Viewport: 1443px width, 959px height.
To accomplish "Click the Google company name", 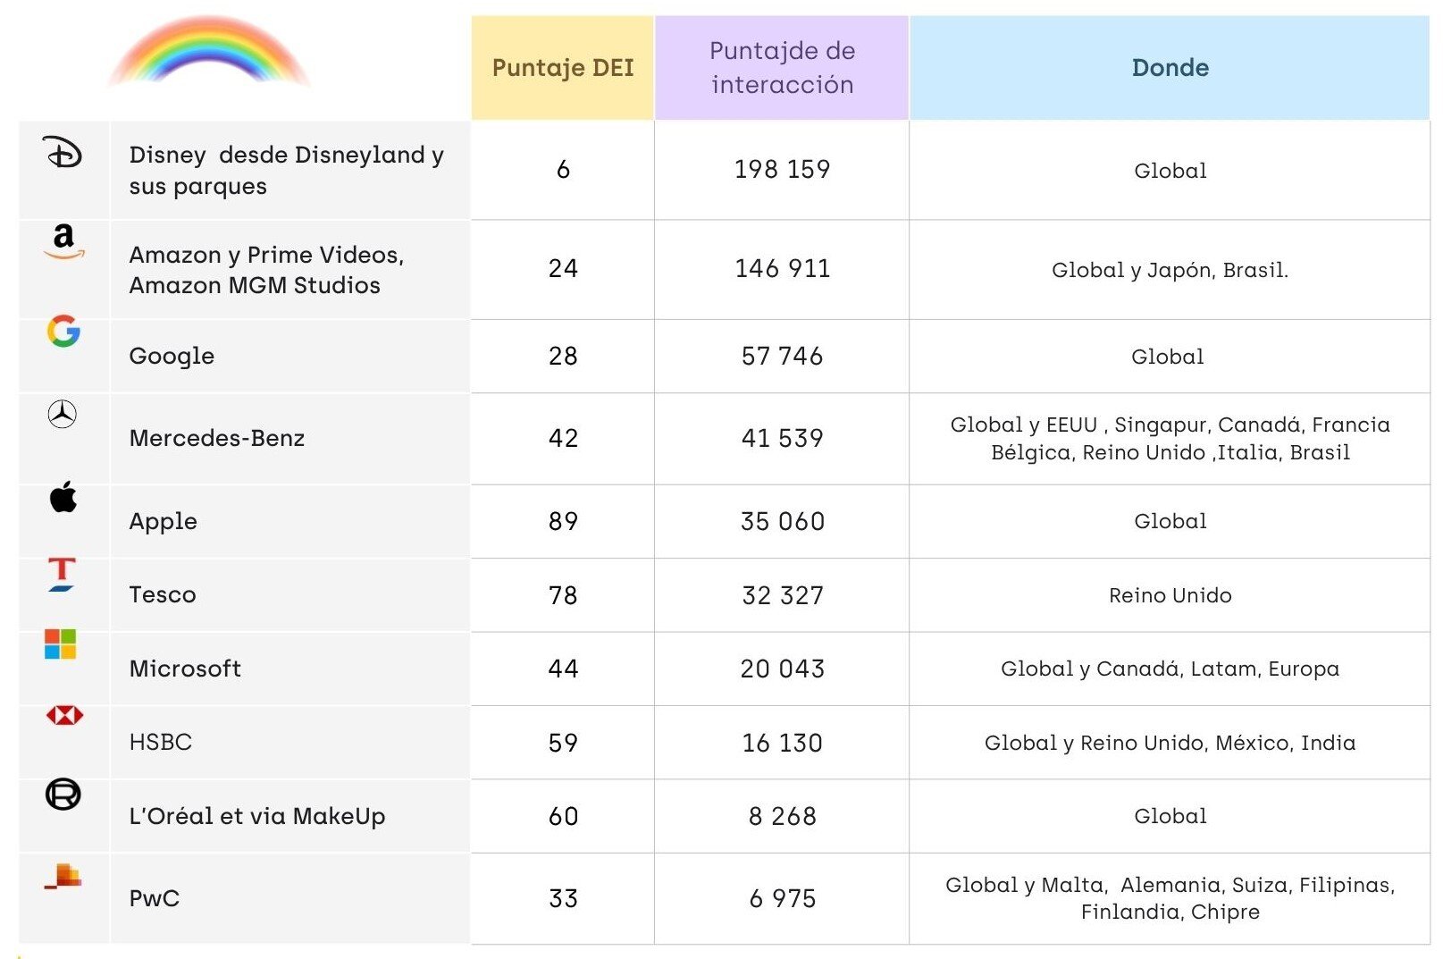I will coord(172,356).
